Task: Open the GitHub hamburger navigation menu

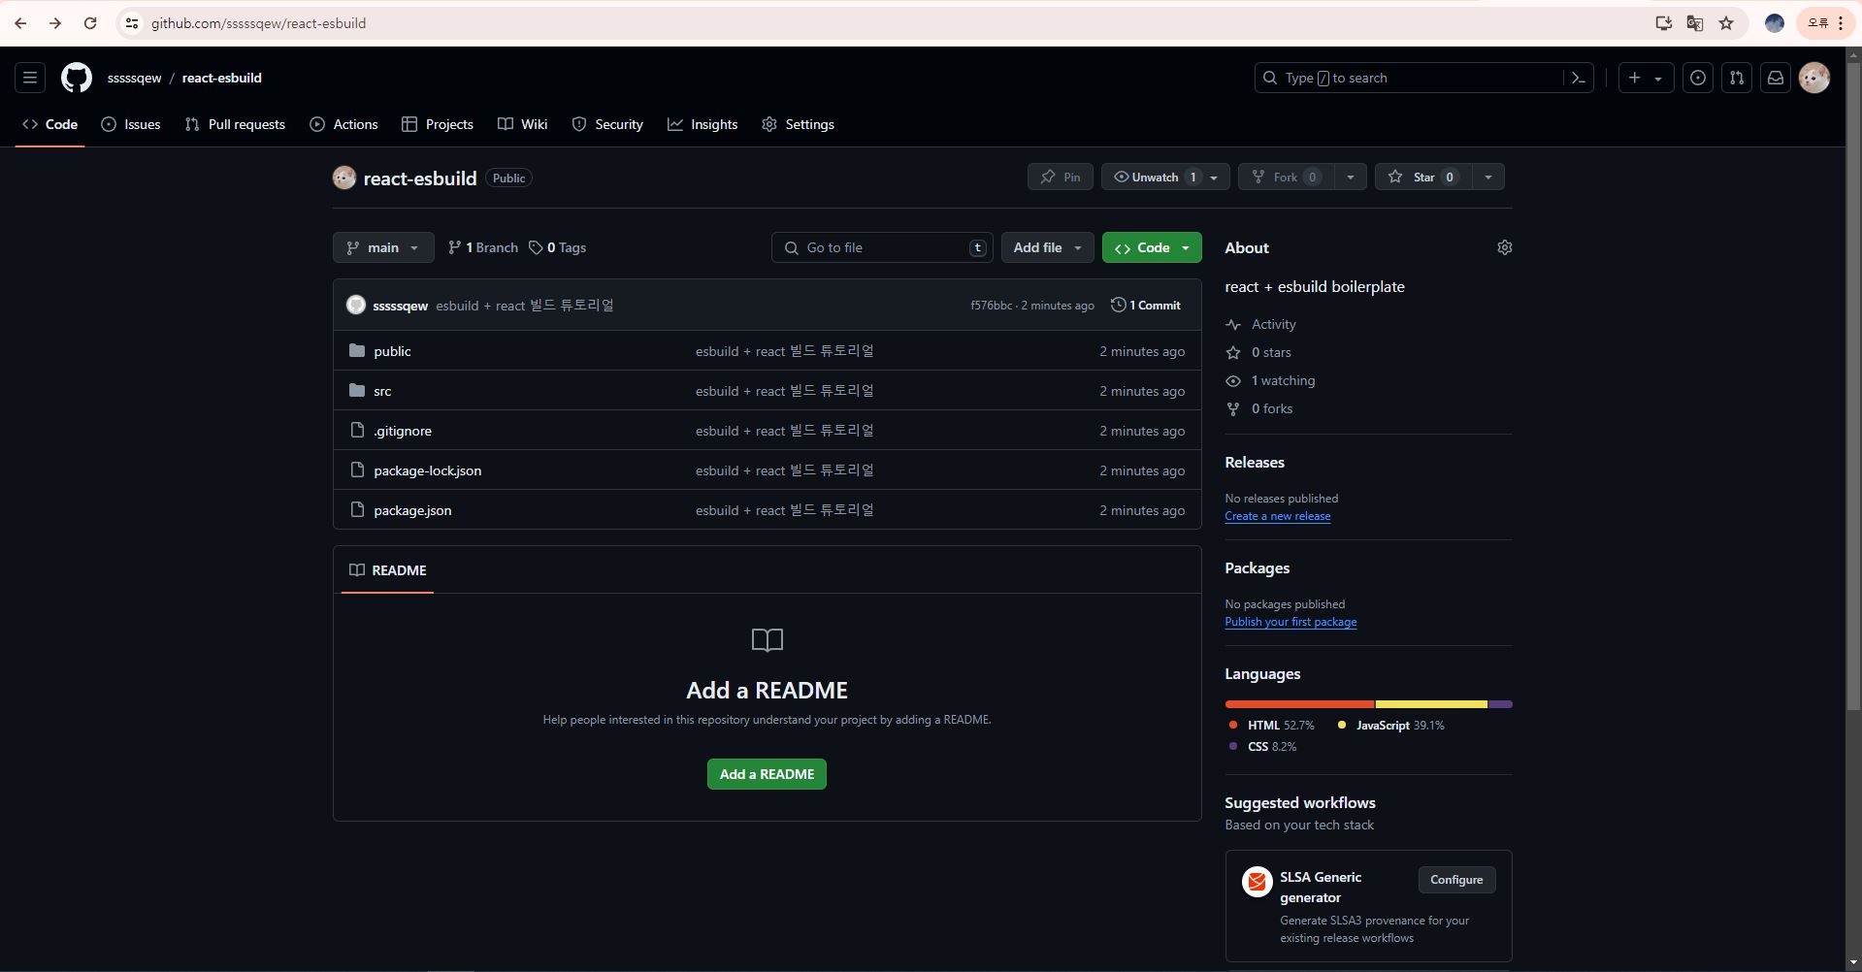Action: click(30, 78)
